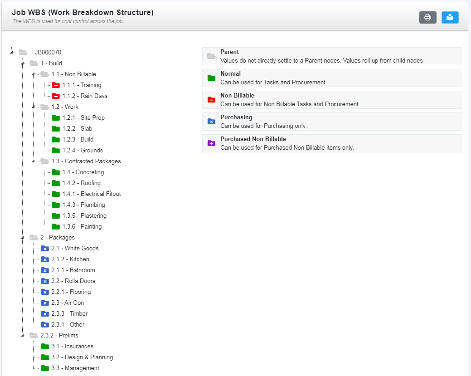Click the 'Purchased Non Billable' legend heading
The height and width of the screenshot is (376, 471).
tap(253, 139)
